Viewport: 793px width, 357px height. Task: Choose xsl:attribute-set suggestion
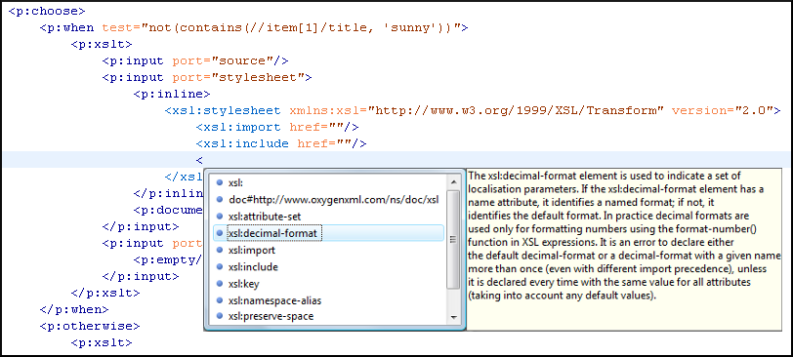coord(329,217)
